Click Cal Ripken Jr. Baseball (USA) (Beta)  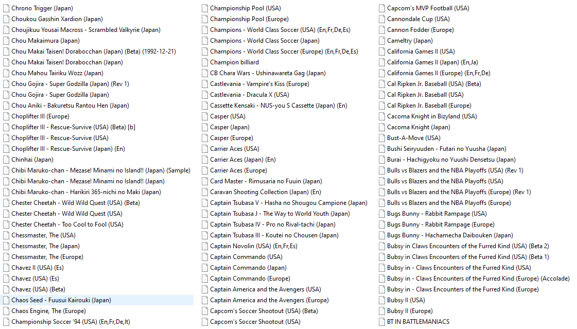pyautogui.click(x=434, y=84)
